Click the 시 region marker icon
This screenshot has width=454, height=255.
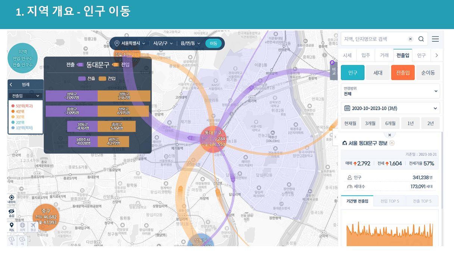[22, 240]
